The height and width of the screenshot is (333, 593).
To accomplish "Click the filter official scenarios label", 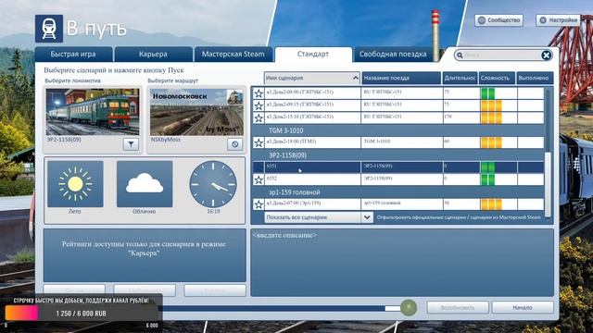I will click(459, 217).
